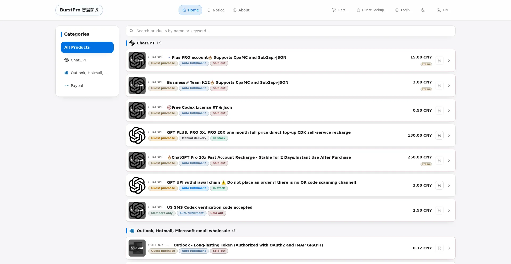The height and width of the screenshot is (264, 511).
Task: Click the ChatGPT section header icon
Action: (x=132, y=43)
